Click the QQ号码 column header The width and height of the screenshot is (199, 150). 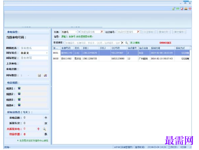pyautogui.click(x=119, y=48)
